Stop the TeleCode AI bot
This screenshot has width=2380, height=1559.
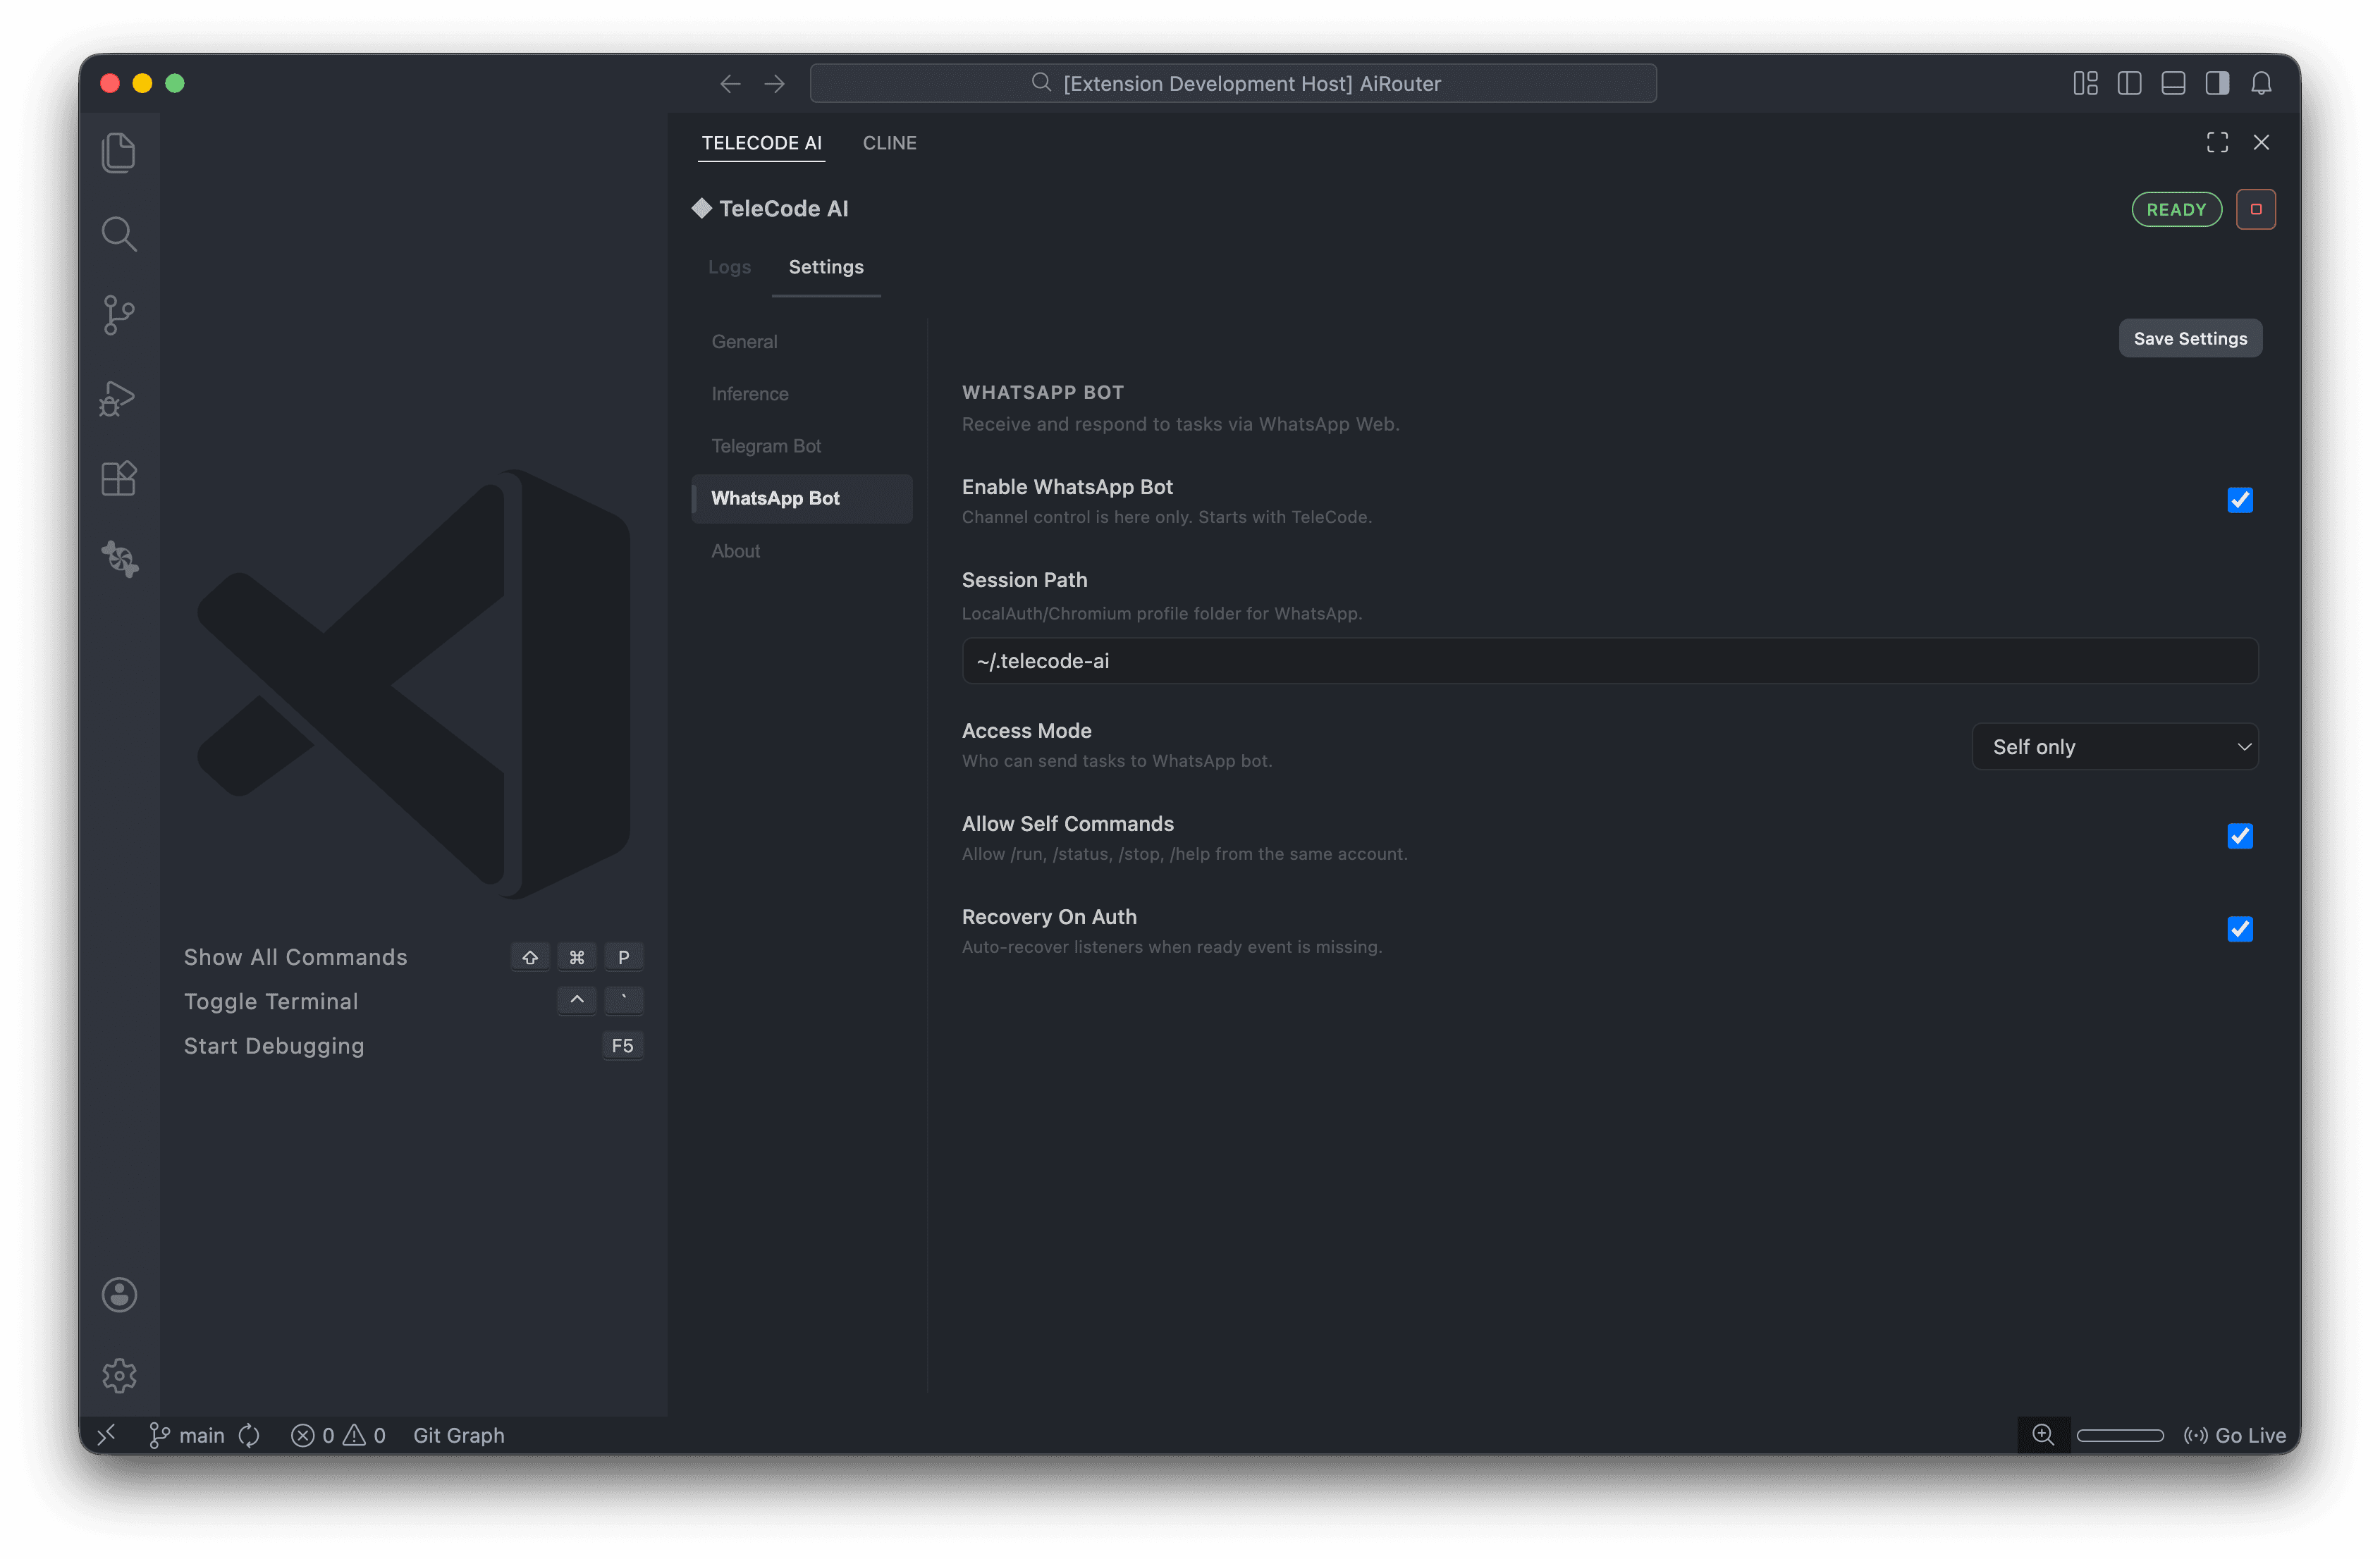tap(2255, 209)
